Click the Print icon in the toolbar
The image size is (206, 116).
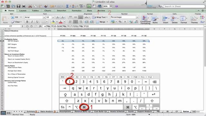[24, 6]
